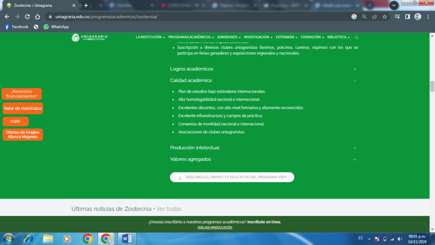This screenshot has height=245, width=435.
Task: Bookmark this page with the star icon
Action: click(384, 17)
